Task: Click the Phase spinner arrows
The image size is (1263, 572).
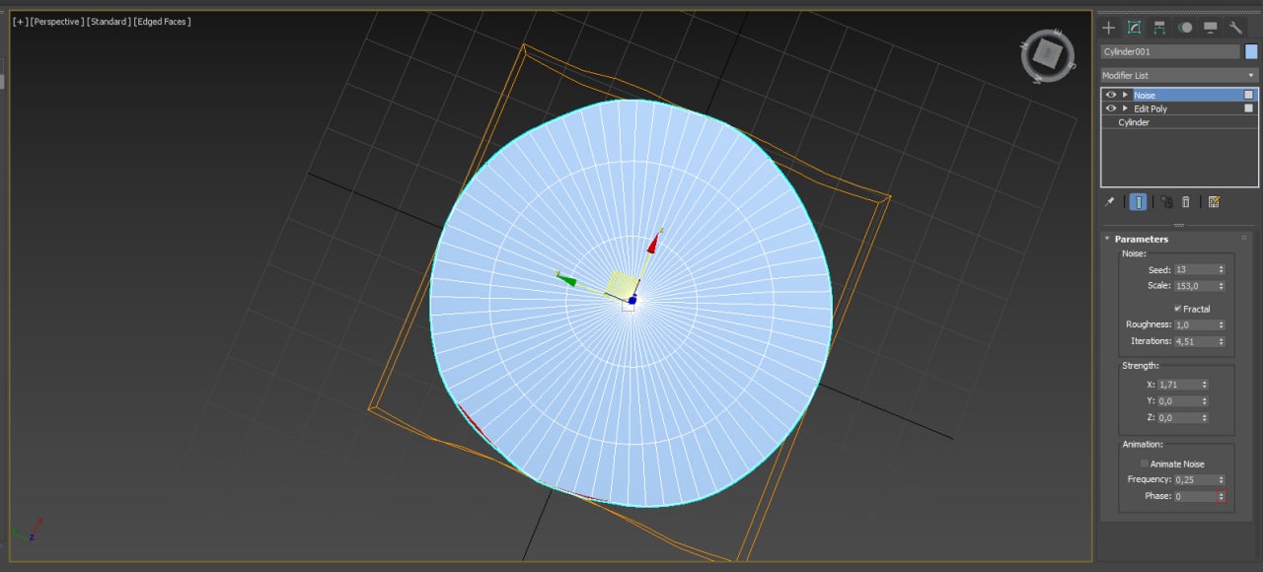Action: 1222,496
